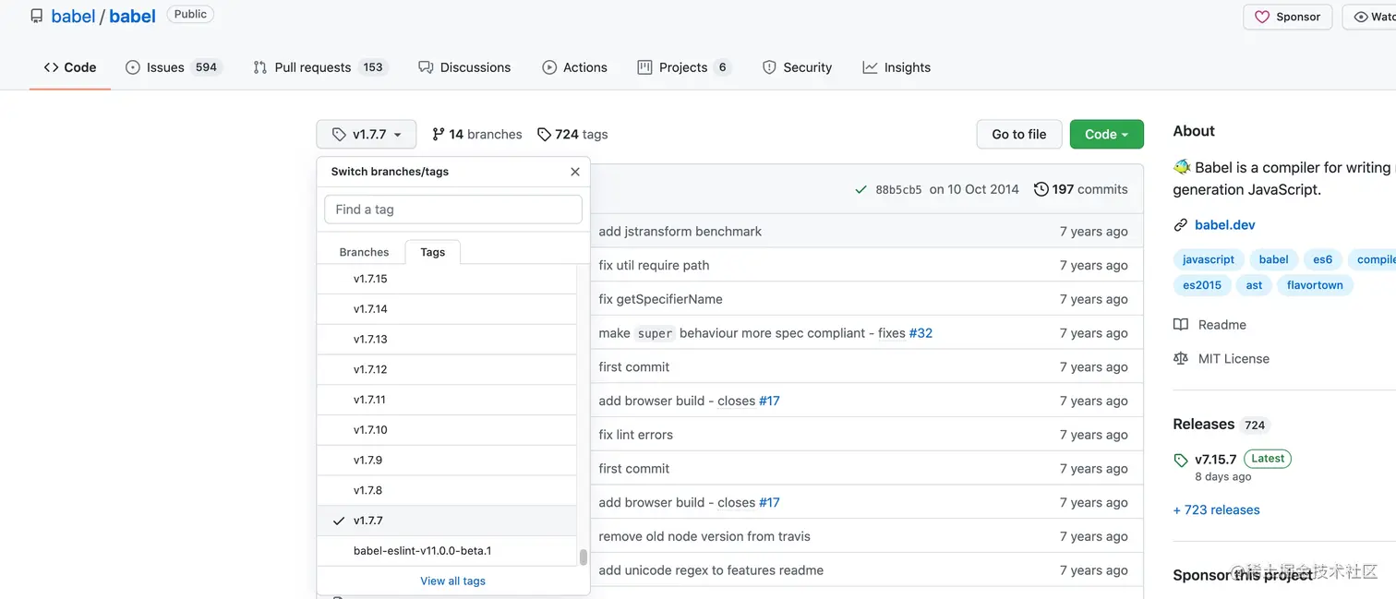Select tag v1.7.11 from list
This screenshot has width=1396, height=599.
point(447,400)
